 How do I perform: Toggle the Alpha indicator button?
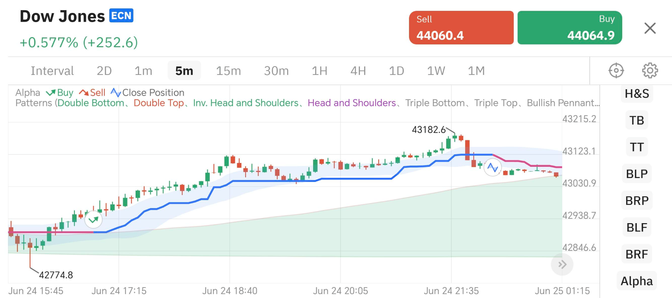(x=636, y=281)
